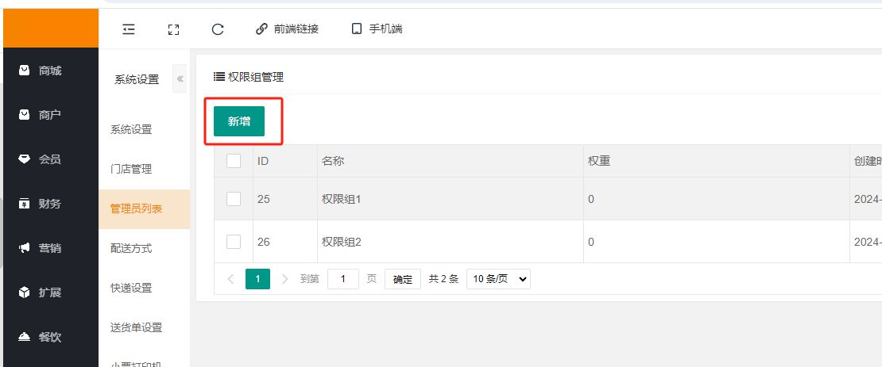Click the green 新增 button
Viewport: 882px width, 367px height.
click(x=239, y=121)
